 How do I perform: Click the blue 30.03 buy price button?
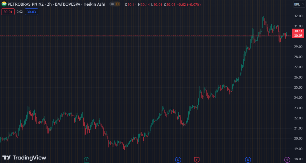pos(31,12)
